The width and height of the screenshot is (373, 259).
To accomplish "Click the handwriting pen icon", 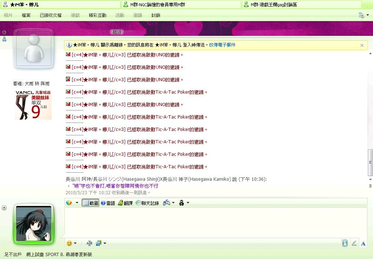I will [x=354, y=243].
